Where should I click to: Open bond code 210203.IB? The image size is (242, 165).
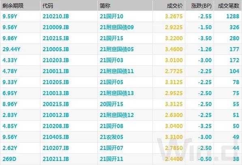(56, 61)
